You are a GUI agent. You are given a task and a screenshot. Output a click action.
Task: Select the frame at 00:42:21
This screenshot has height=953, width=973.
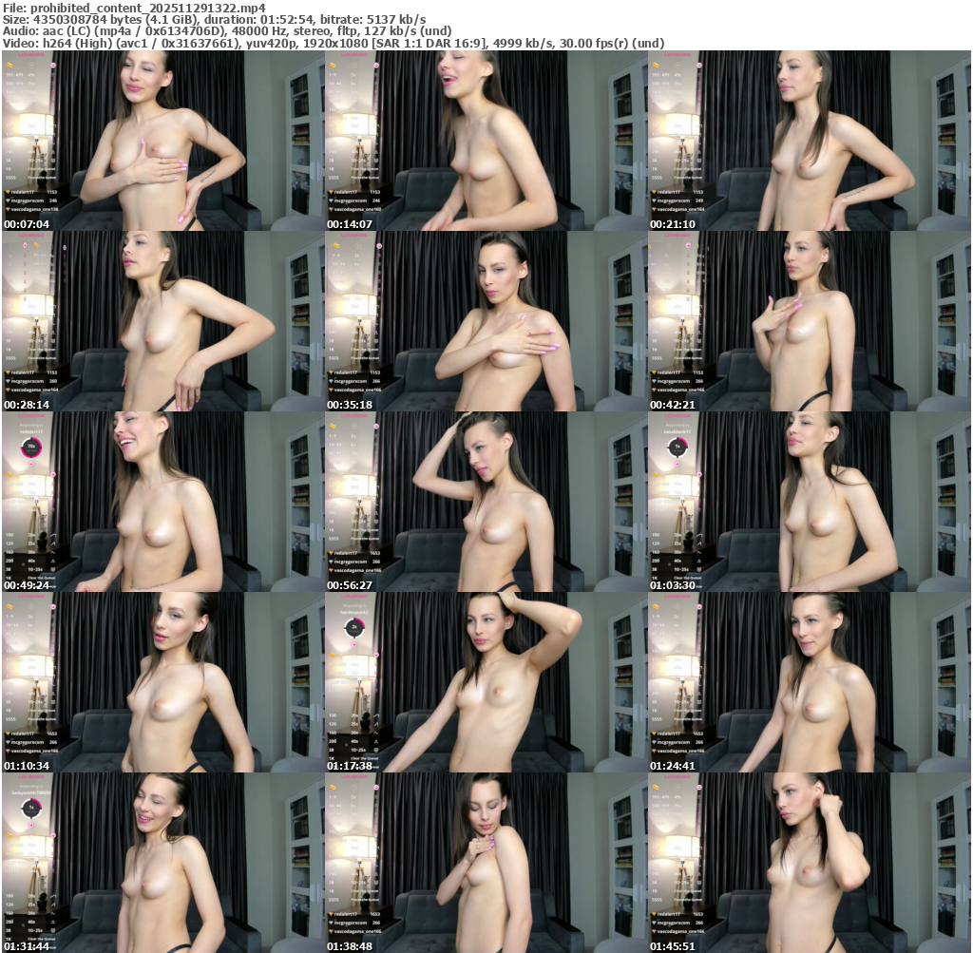pos(810,321)
